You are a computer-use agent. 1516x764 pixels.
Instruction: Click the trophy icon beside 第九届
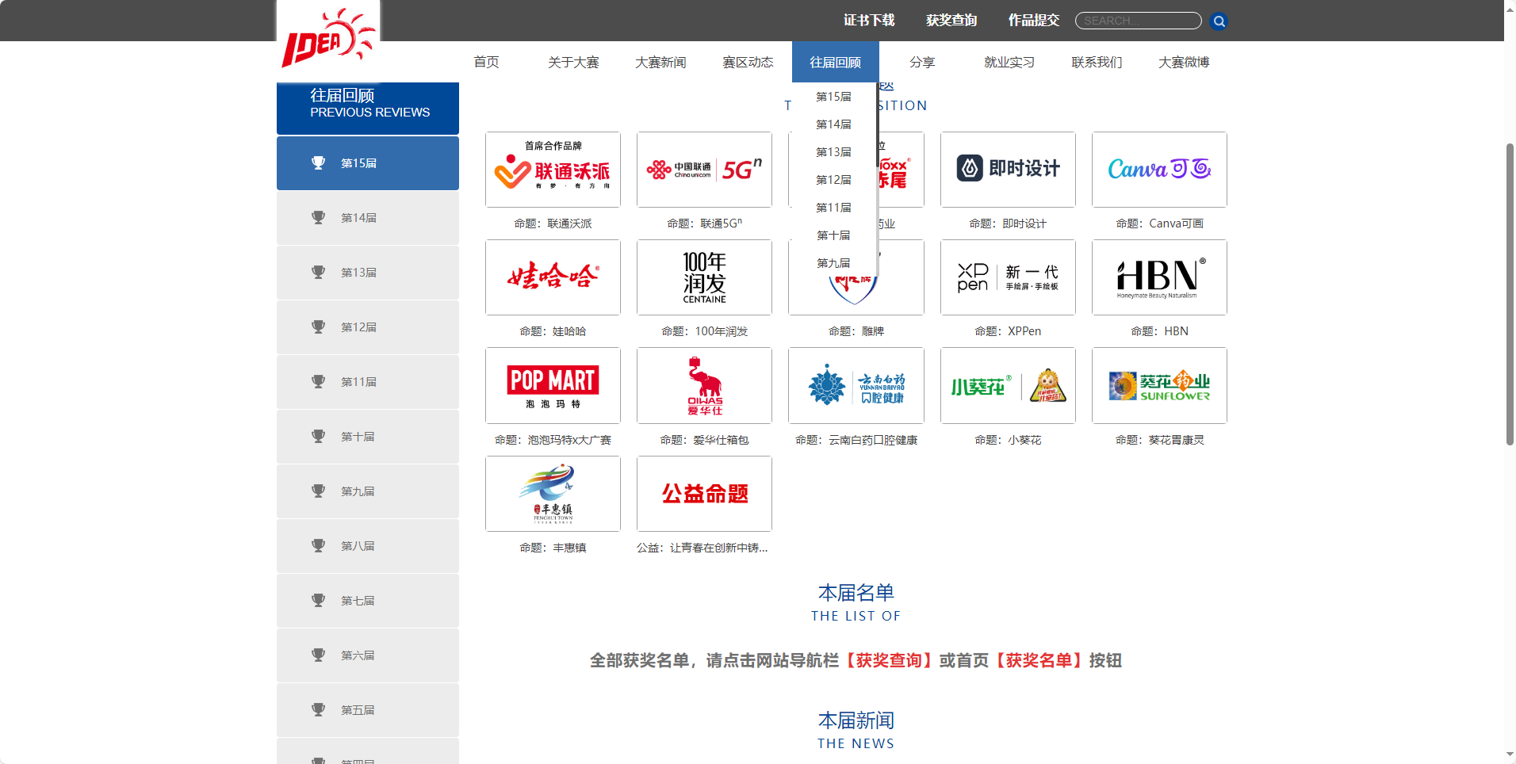pos(319,491)
